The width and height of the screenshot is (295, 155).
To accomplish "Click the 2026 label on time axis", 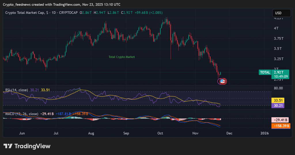I will (264, 133).
